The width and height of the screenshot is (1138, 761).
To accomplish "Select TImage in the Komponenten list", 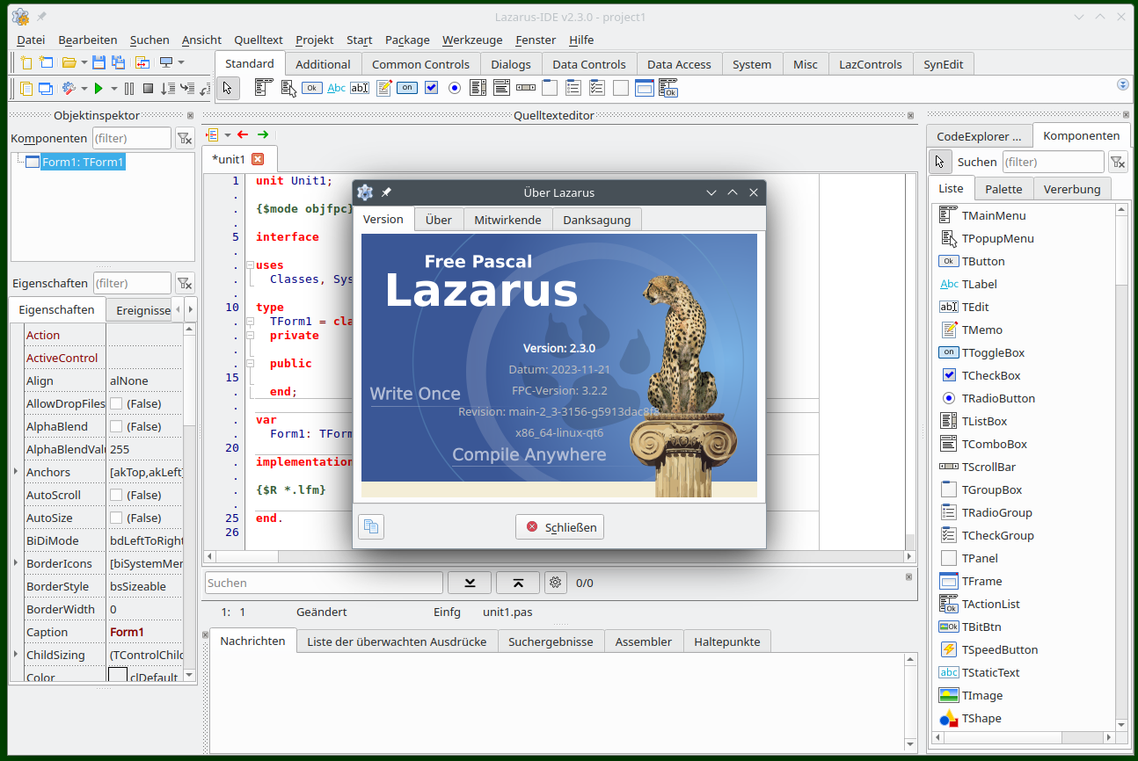I will pyautogui.click(x=982, y=695).
